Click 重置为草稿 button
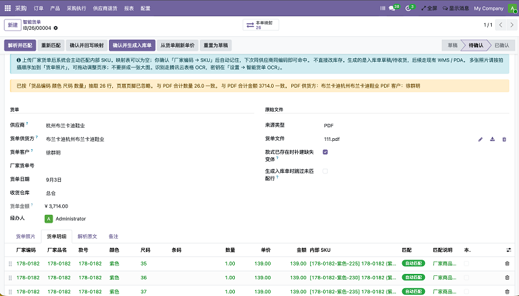Viewport: 519px width, 296px height. 215,45
